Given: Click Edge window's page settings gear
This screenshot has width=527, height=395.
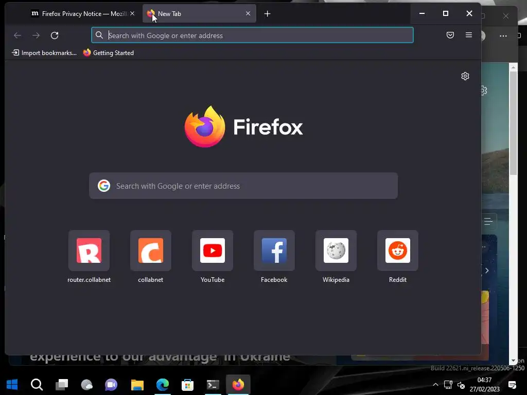Looking at the screenshot, I should [484, 91].
